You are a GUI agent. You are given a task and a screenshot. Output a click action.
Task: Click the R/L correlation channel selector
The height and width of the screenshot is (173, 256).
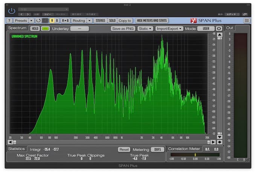coord(207,149)
